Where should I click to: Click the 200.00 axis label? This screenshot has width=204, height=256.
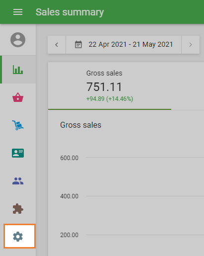click(x=69, y=235)
